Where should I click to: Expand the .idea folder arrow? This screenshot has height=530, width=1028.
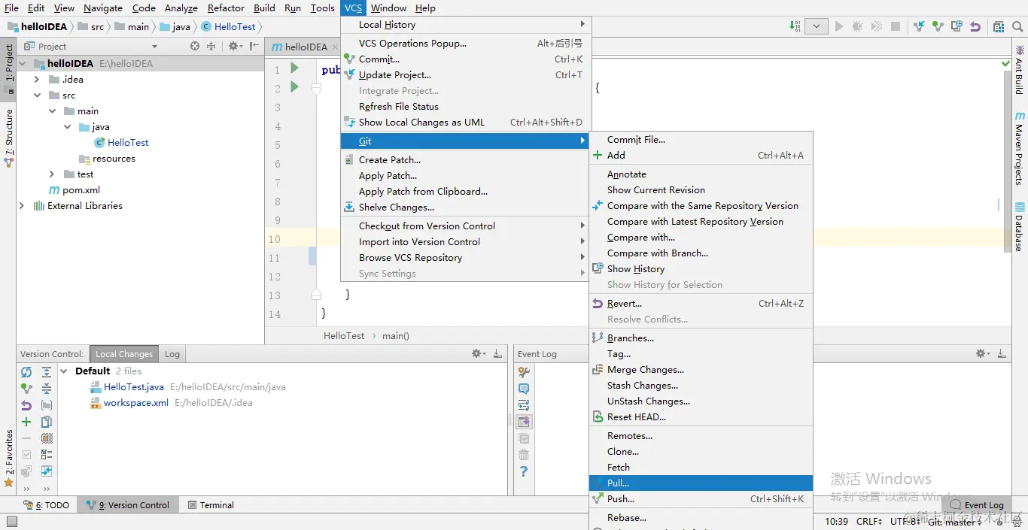coord(37,80)
